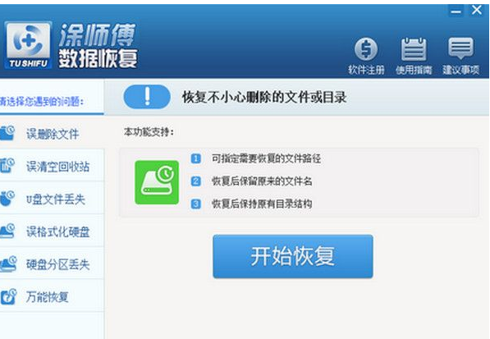Click the 硬盘分区丢失 sidebar icon

click(8, 264)
